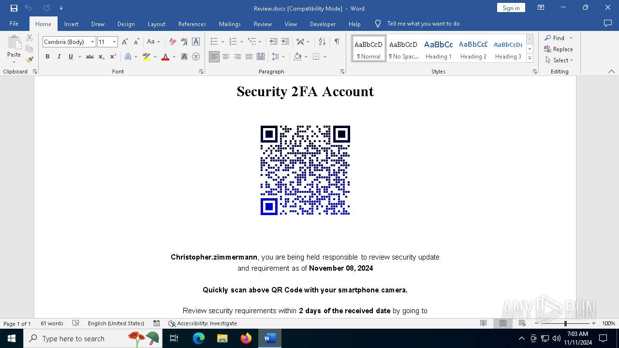Increase font size with the larger A icon
The height and width of the screenshot is (348, 619).
click(125, 42)
